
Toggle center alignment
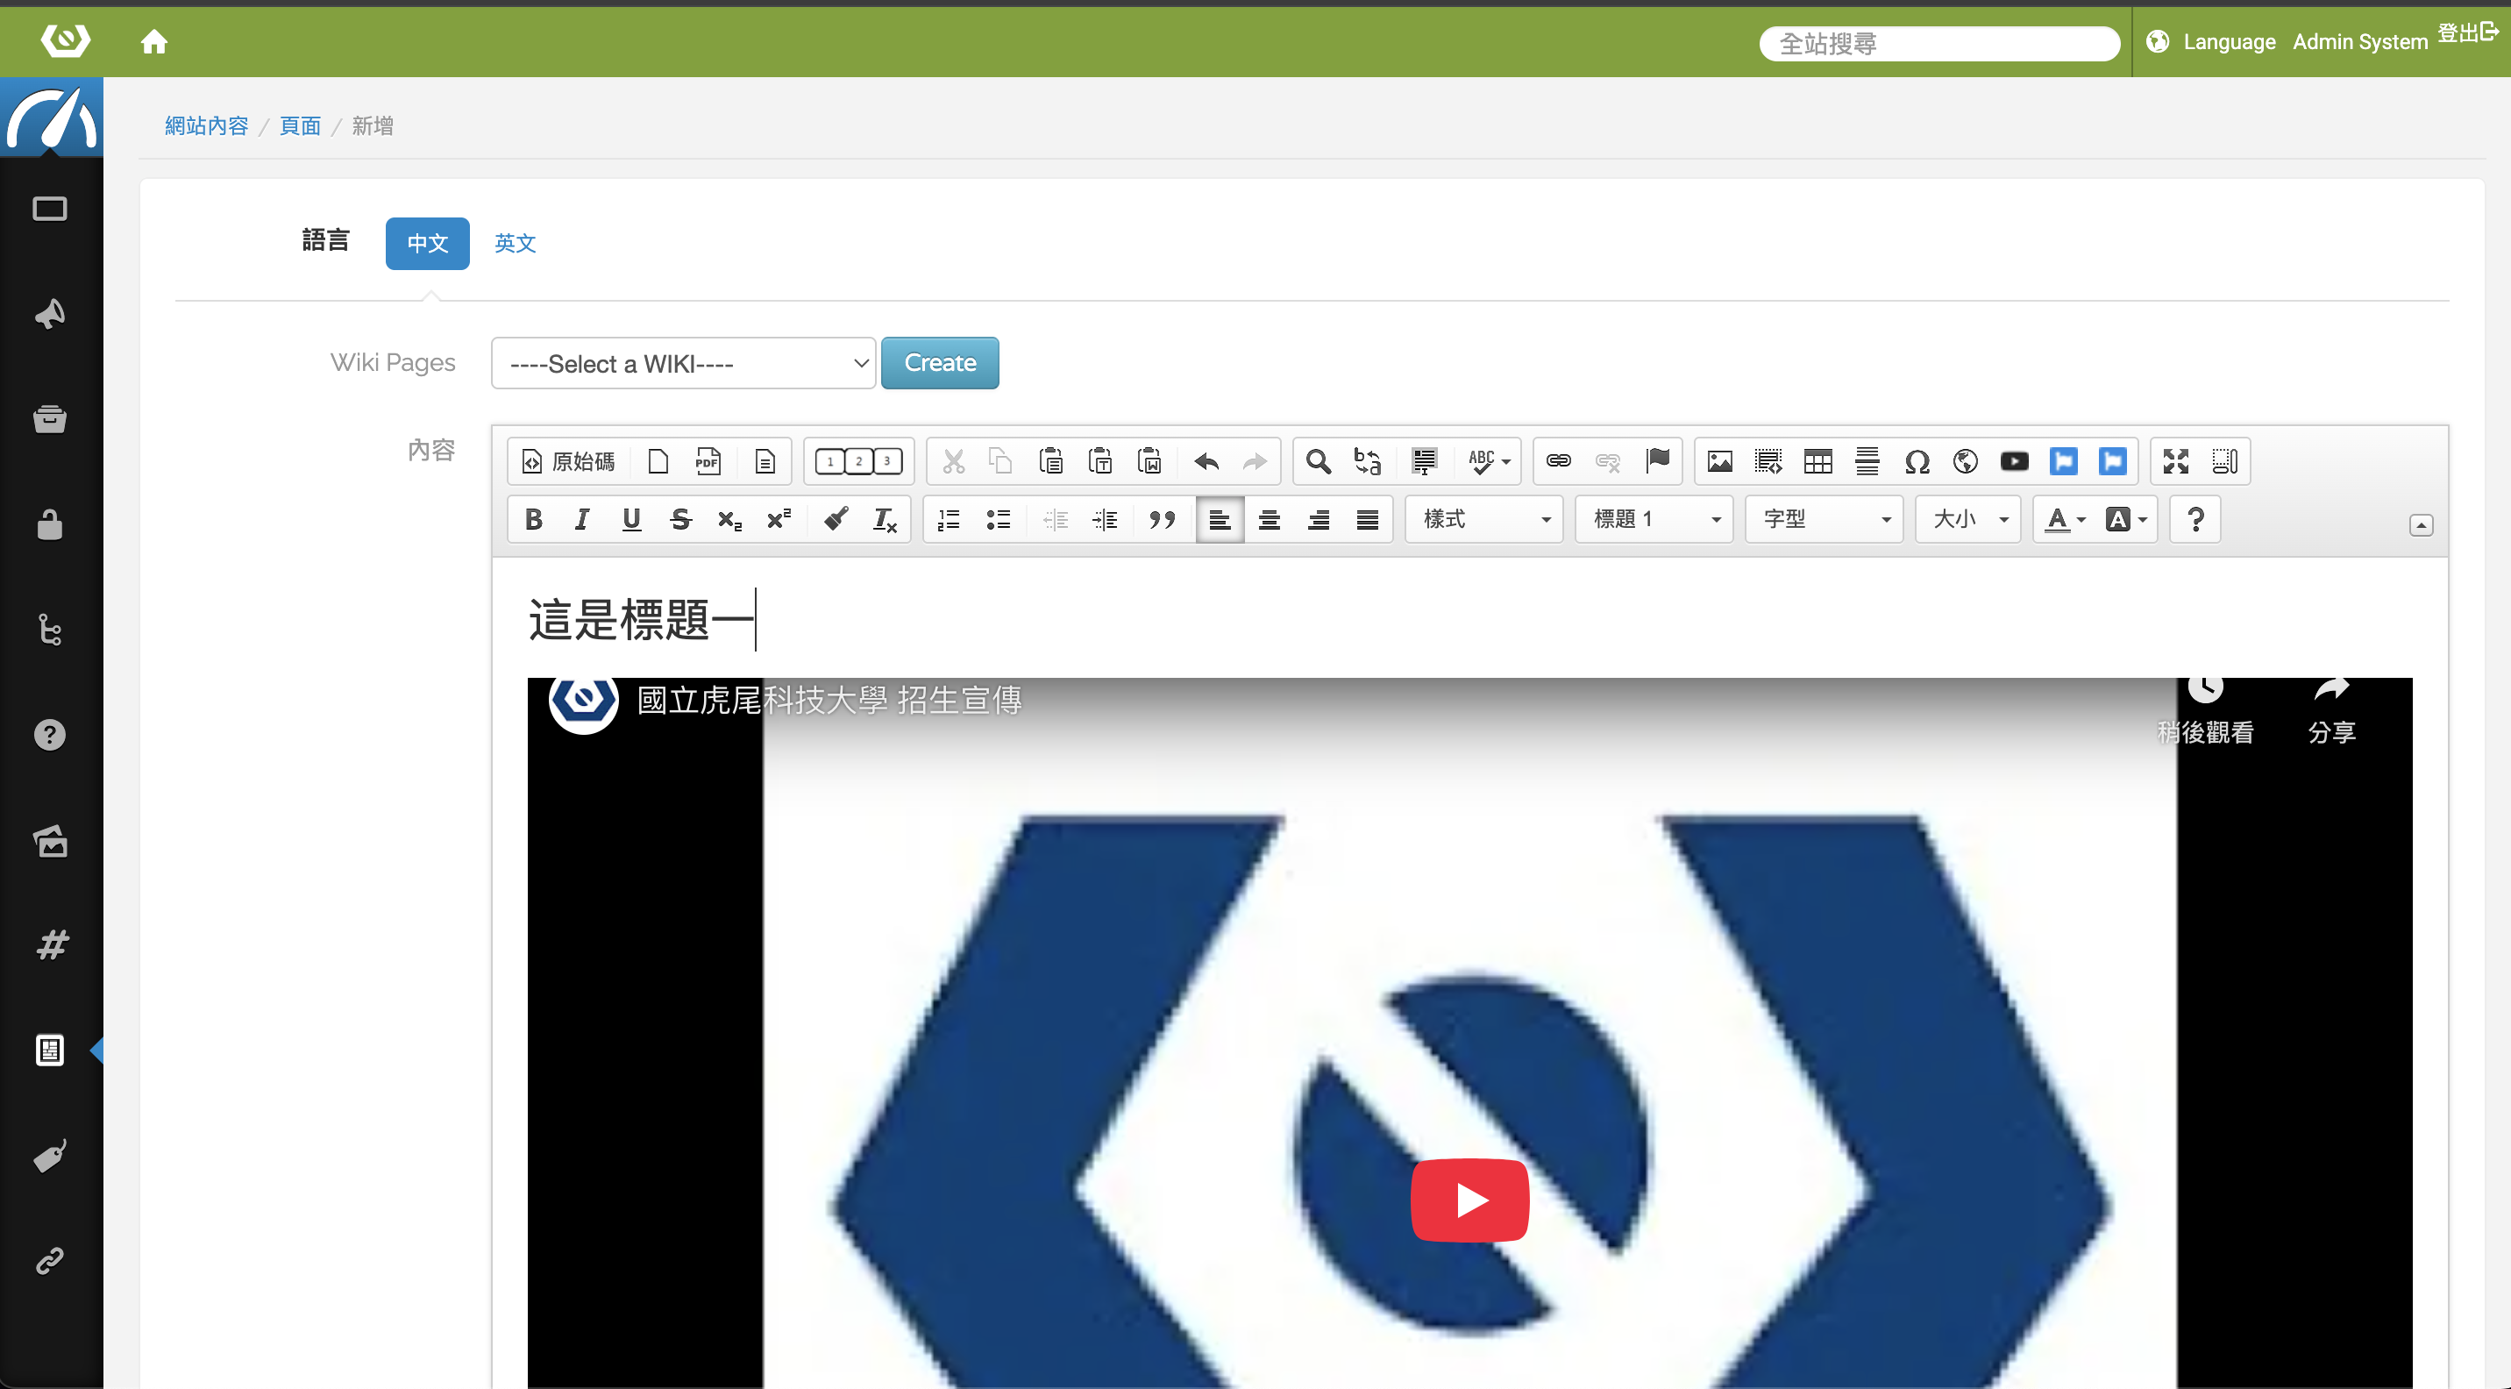point(1270,519)
